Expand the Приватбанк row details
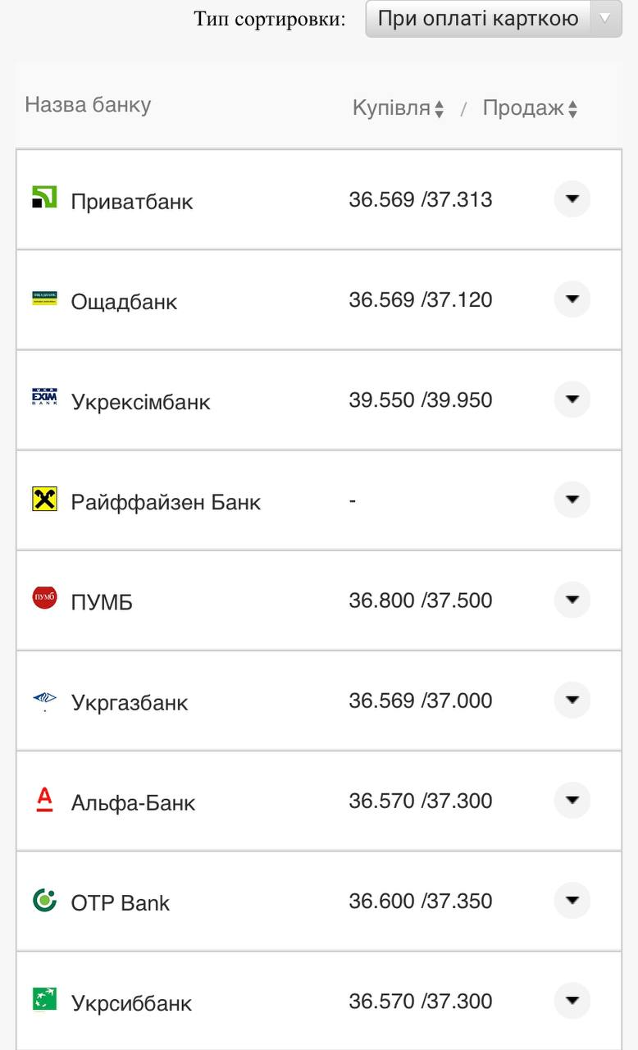 [572, 199]
